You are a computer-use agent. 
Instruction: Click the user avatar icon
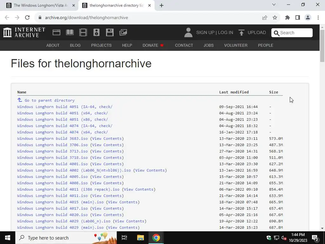click(x=188, y=33)
